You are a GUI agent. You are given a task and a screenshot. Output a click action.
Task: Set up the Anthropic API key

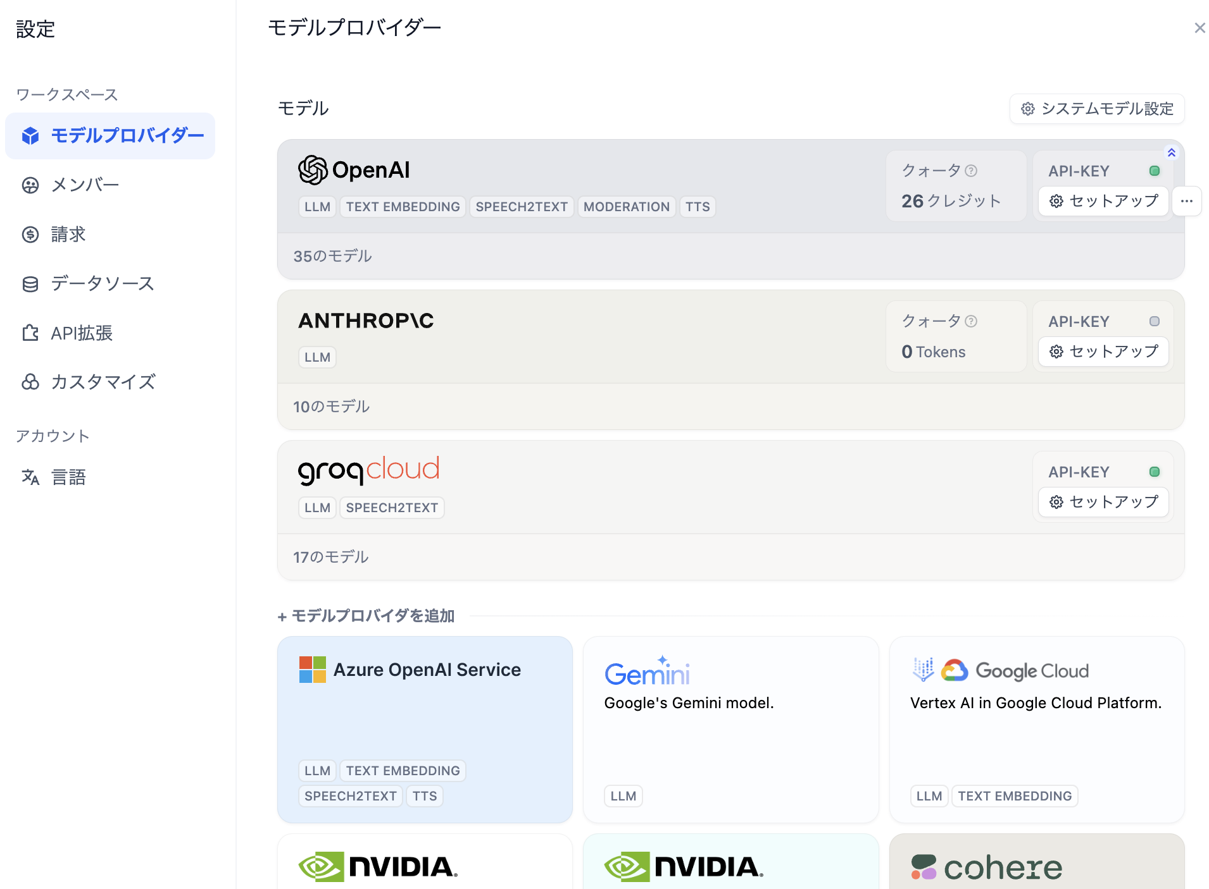pos(1103,352)
